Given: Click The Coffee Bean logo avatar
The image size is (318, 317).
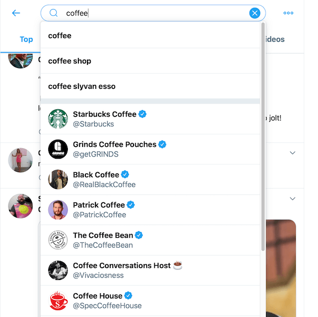Looking at the screenshot, I should point(58,240).
